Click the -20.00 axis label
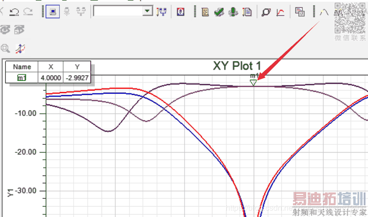The image size is (368, 217). [26, 152]
